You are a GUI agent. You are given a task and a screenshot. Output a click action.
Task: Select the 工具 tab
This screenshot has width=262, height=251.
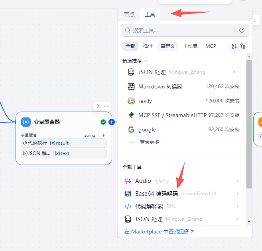click(150, 14)
